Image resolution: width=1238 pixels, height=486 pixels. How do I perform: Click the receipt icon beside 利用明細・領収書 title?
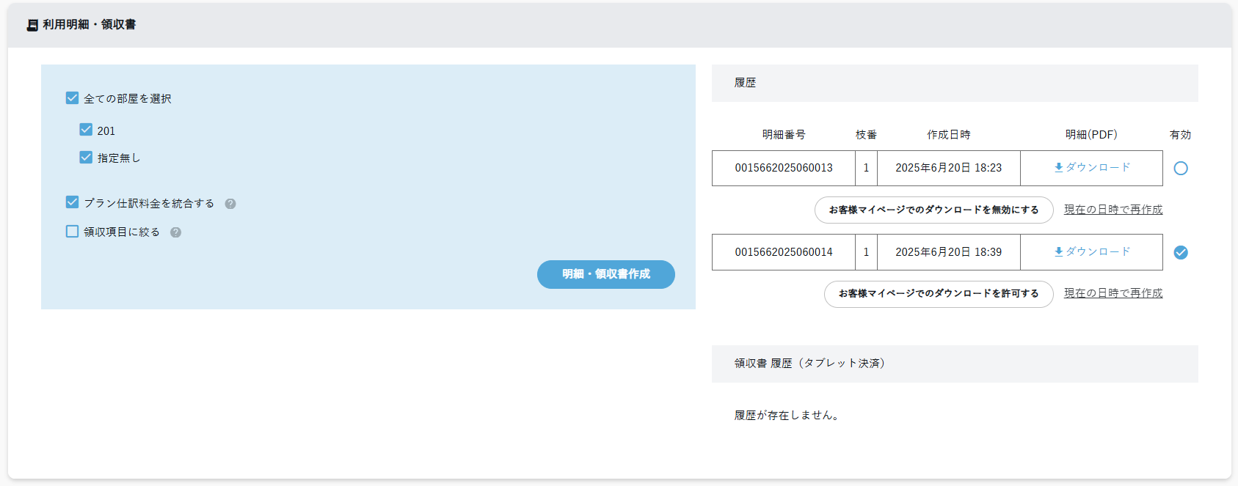32,25
